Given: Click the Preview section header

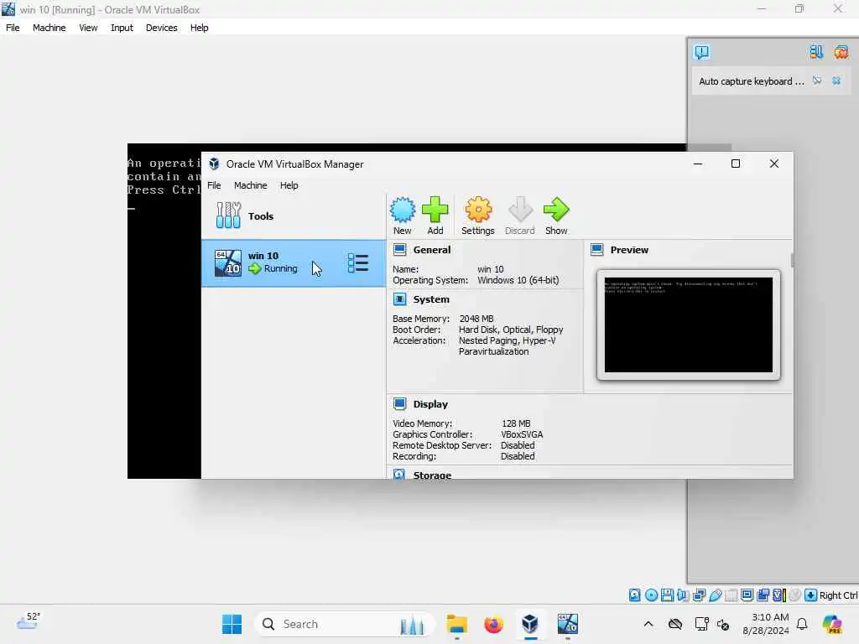Looking at the screenshot, I should [629, 250].
